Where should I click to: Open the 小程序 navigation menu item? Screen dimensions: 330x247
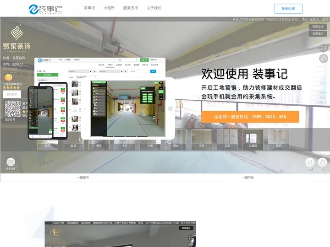[x=109, y=8]
